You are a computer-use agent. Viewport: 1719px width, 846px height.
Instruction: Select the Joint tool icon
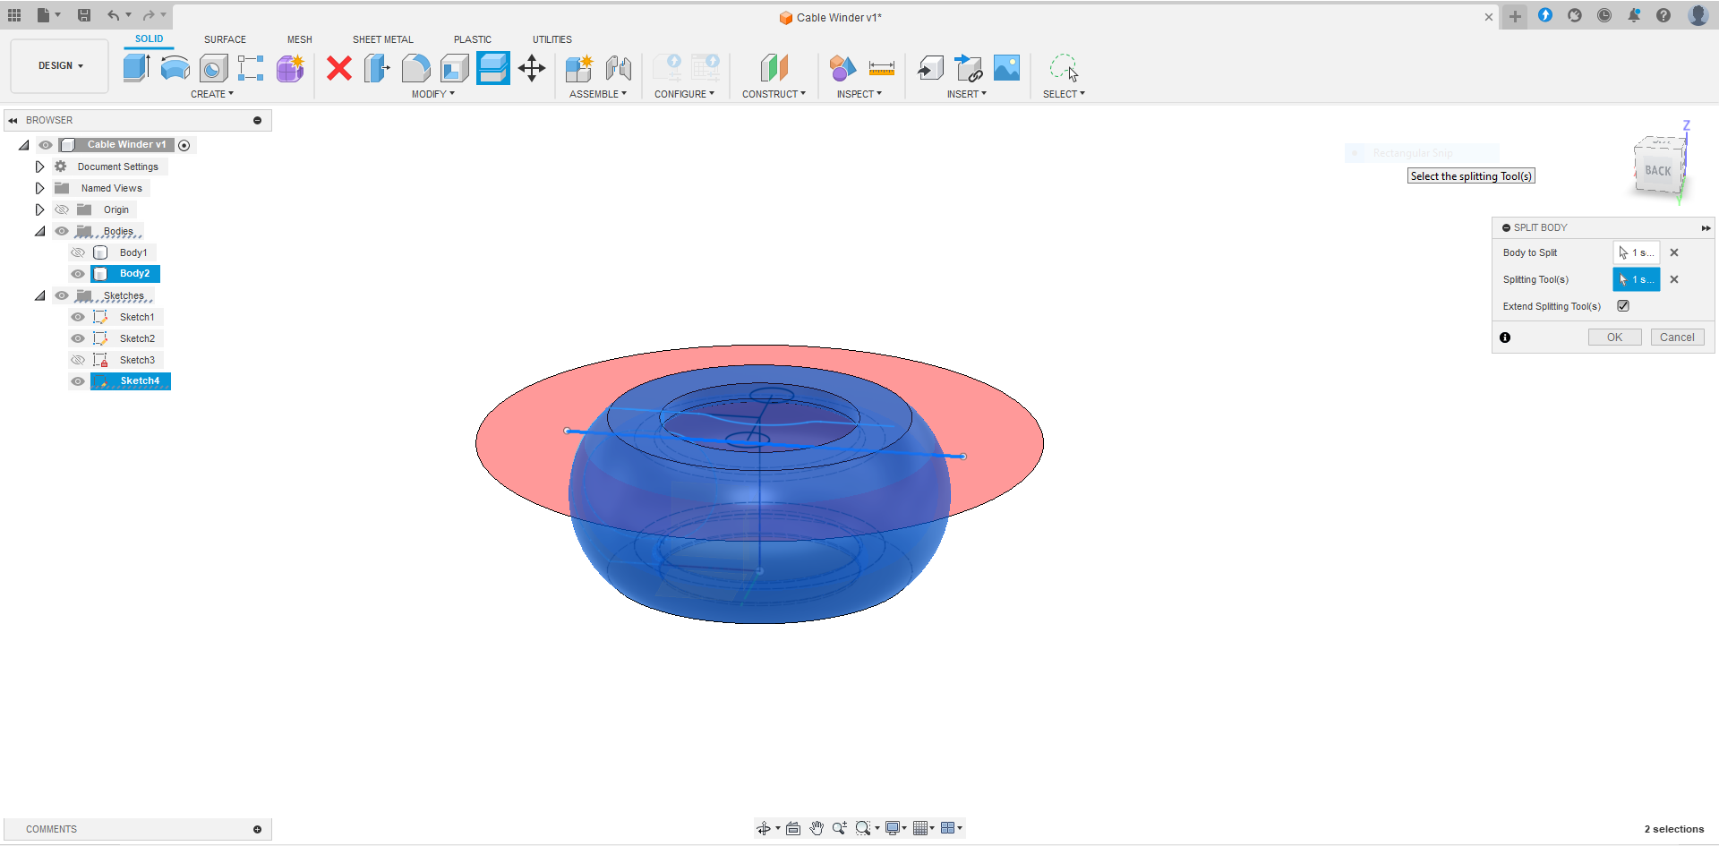pyautogui.click(x=618, y=68)
